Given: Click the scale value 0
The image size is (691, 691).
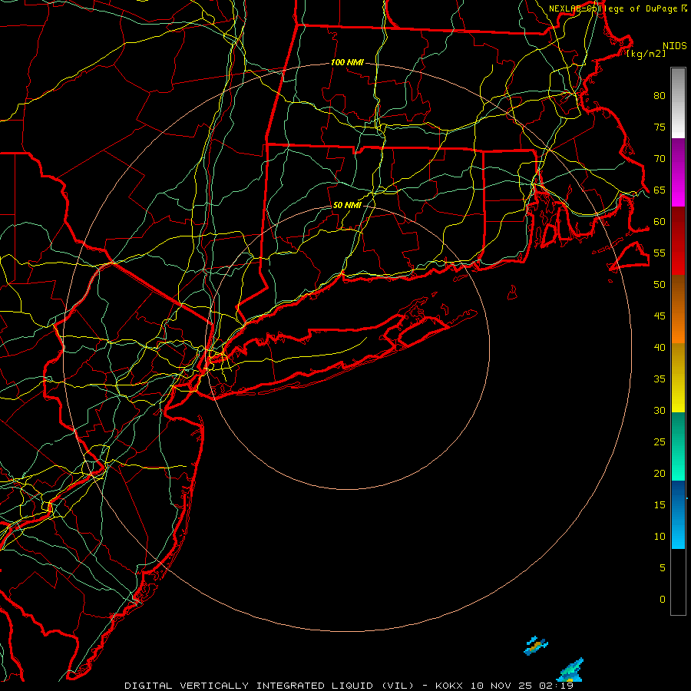Looking at the screenshot, I should [663, 600].
